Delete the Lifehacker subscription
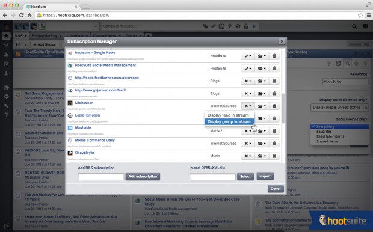Image resolution: width=373 pixels, height=232 pixels. coord(274,106)
